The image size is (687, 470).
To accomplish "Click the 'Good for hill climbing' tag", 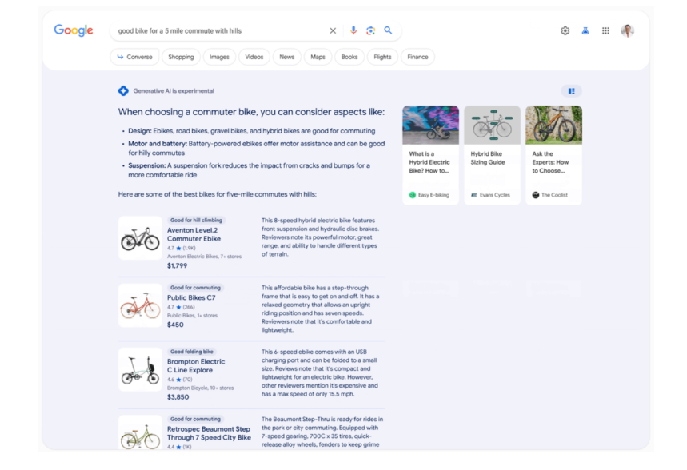I will pos(196,220).
